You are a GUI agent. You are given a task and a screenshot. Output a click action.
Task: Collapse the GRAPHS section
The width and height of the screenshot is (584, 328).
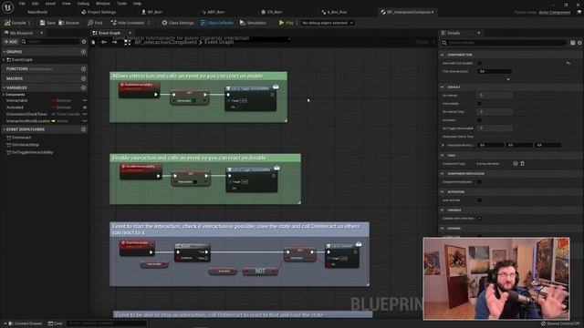coord(4,52)
